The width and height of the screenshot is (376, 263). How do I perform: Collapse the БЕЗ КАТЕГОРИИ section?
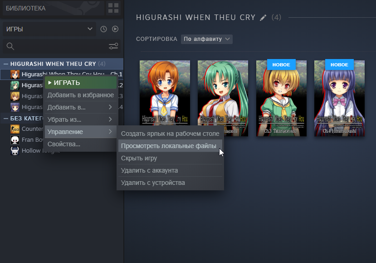click(x=6, y=119)
